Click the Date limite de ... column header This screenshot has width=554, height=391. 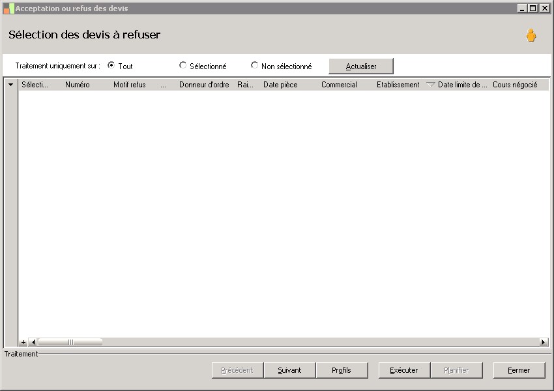click(x=462, y=85)
